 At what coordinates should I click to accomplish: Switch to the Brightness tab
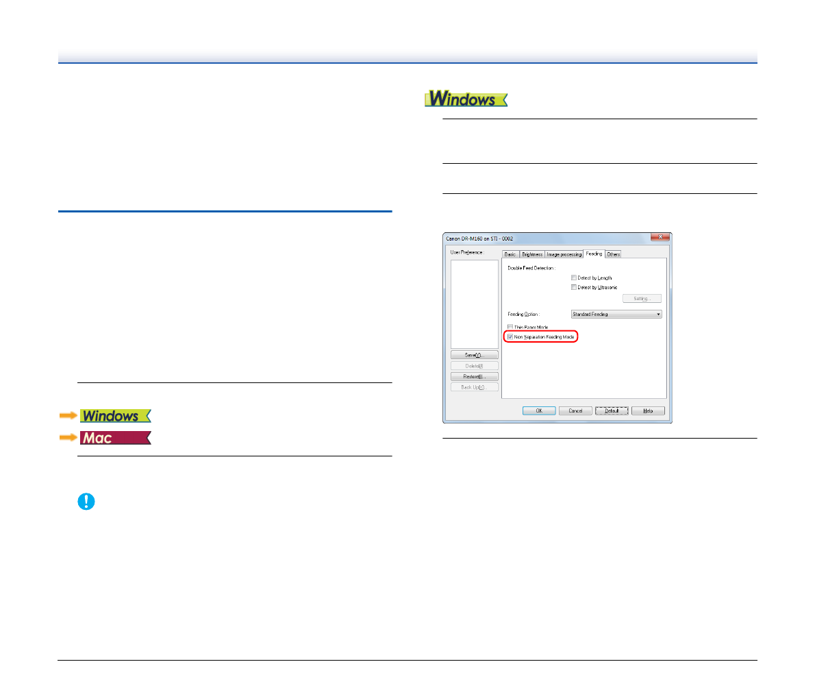tap(532, 254)
